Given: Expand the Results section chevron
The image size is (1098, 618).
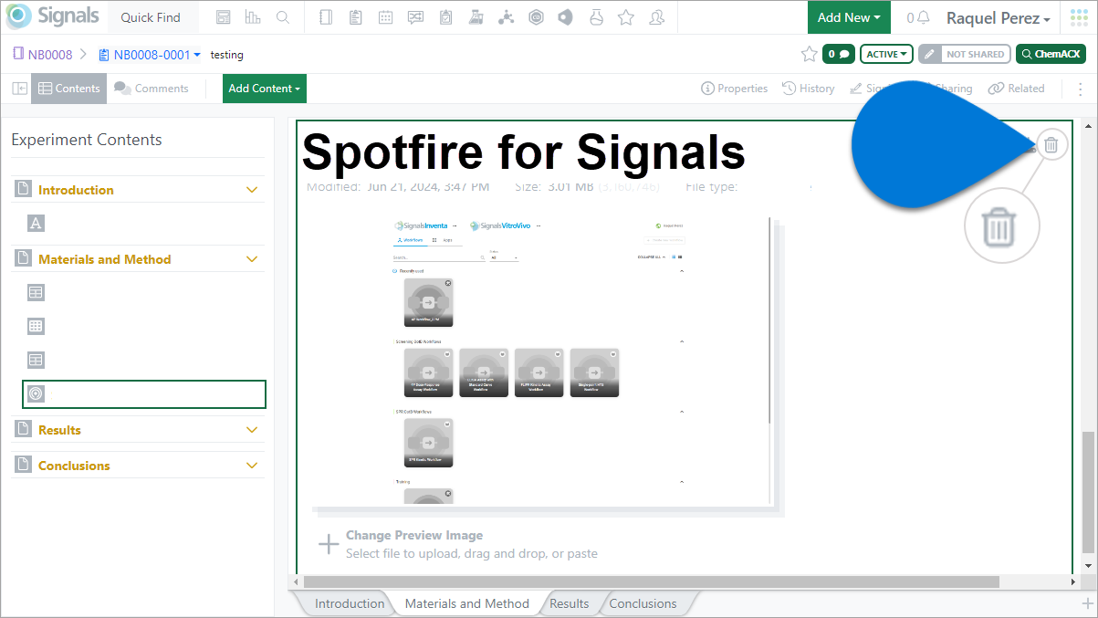Looking at the screenshot, I should click(253, 430).
